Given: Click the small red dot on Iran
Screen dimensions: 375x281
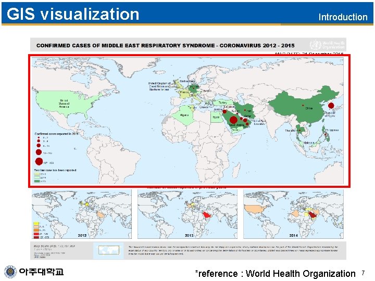Looking at the screenshot, I should 245,110.
